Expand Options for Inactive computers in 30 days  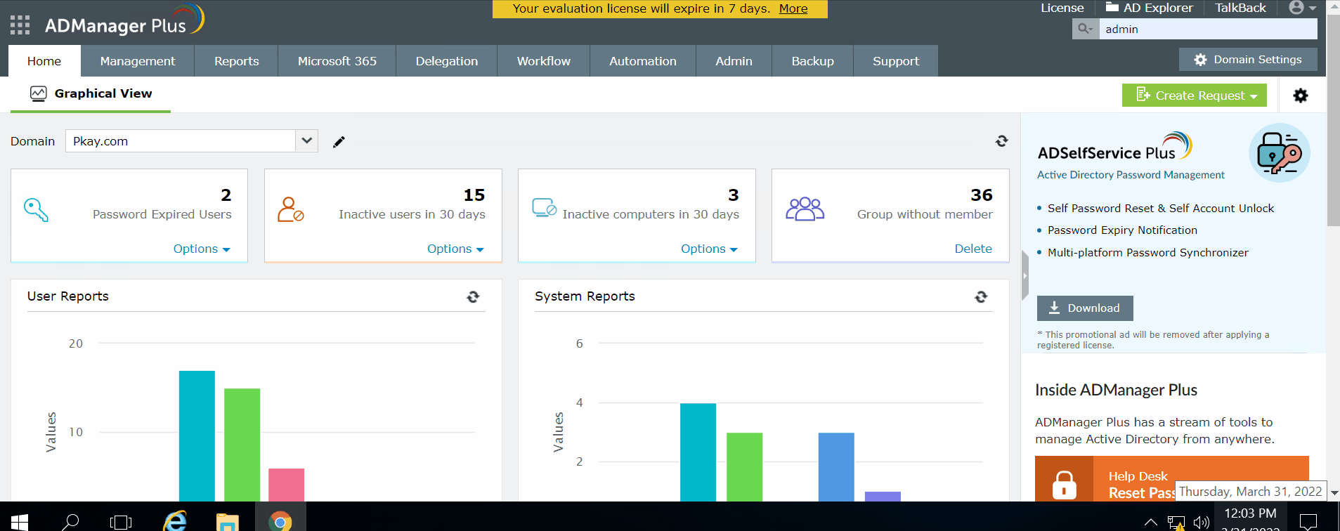pos(709,249)
